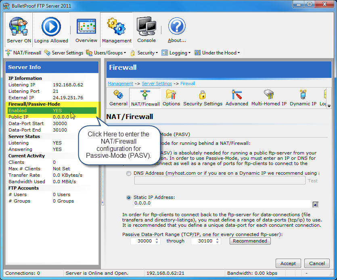Click the Firewall breadcrumb link

[188, 84]
